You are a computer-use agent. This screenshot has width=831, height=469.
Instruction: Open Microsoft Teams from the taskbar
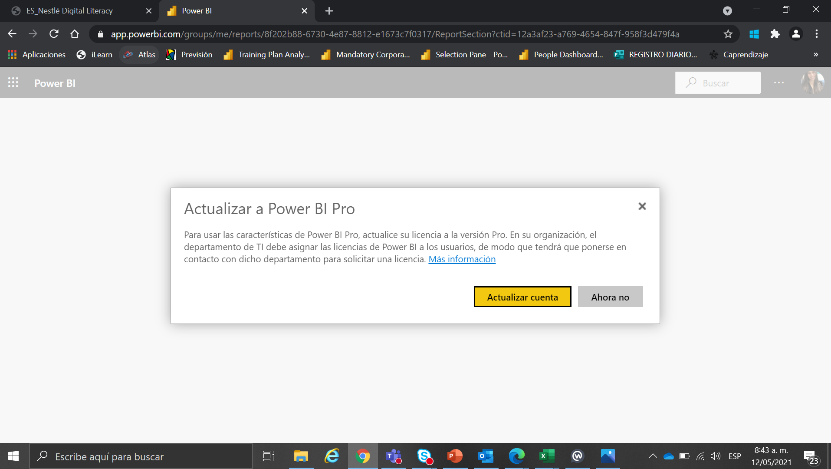pyautogui.click(x=394, y=456)
